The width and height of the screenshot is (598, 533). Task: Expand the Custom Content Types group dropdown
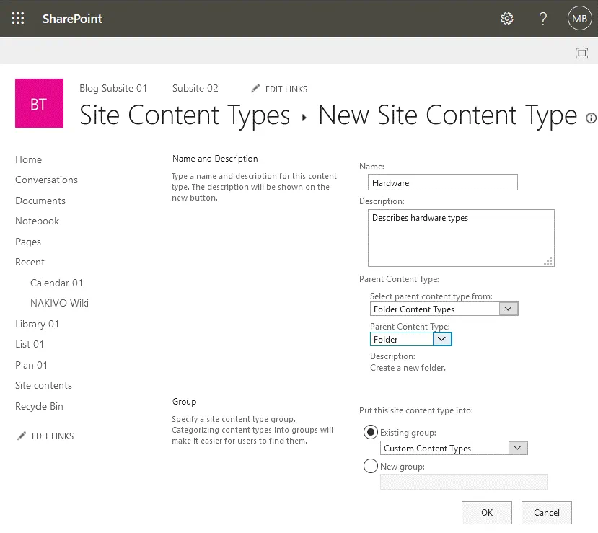[454, 448]
